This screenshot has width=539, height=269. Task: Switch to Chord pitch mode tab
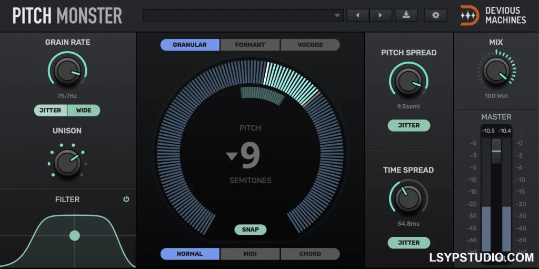click(310, 254)
